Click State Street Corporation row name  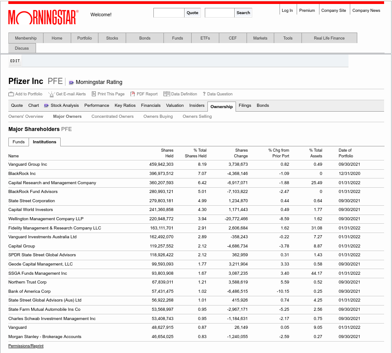(32, 201)
